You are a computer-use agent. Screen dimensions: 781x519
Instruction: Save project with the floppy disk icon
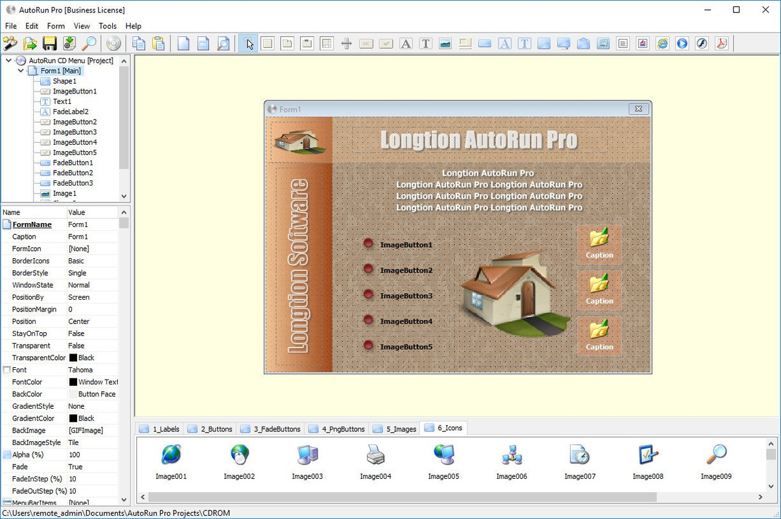click(49, 43)
